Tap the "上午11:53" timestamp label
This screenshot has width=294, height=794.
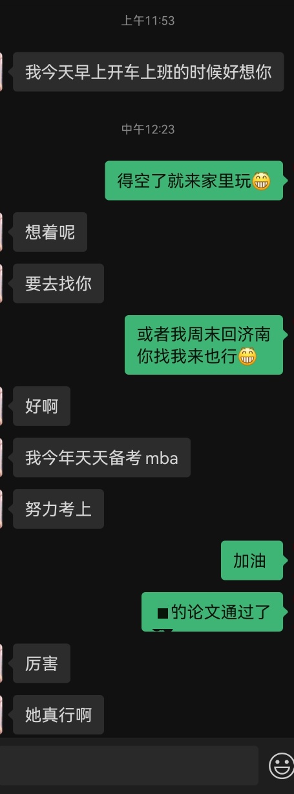pos(148,21)
